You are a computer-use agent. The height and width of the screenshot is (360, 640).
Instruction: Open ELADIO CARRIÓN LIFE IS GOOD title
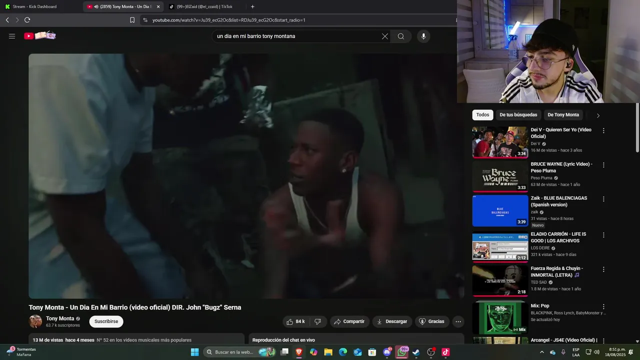(x=558, y=237)
